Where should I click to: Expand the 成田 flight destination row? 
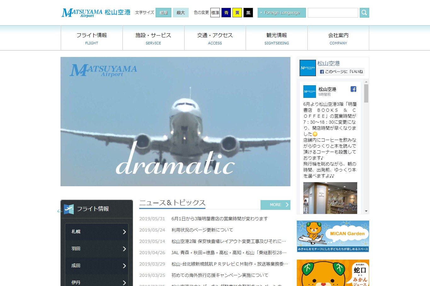97,266
